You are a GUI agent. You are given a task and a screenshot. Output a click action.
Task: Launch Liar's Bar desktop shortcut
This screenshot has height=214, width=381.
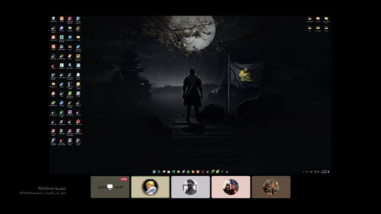pyautogui.click(x=78, y=113)
